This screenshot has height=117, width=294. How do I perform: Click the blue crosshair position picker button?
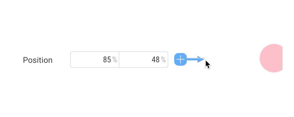pyautogui.click(x=180, y=59)
